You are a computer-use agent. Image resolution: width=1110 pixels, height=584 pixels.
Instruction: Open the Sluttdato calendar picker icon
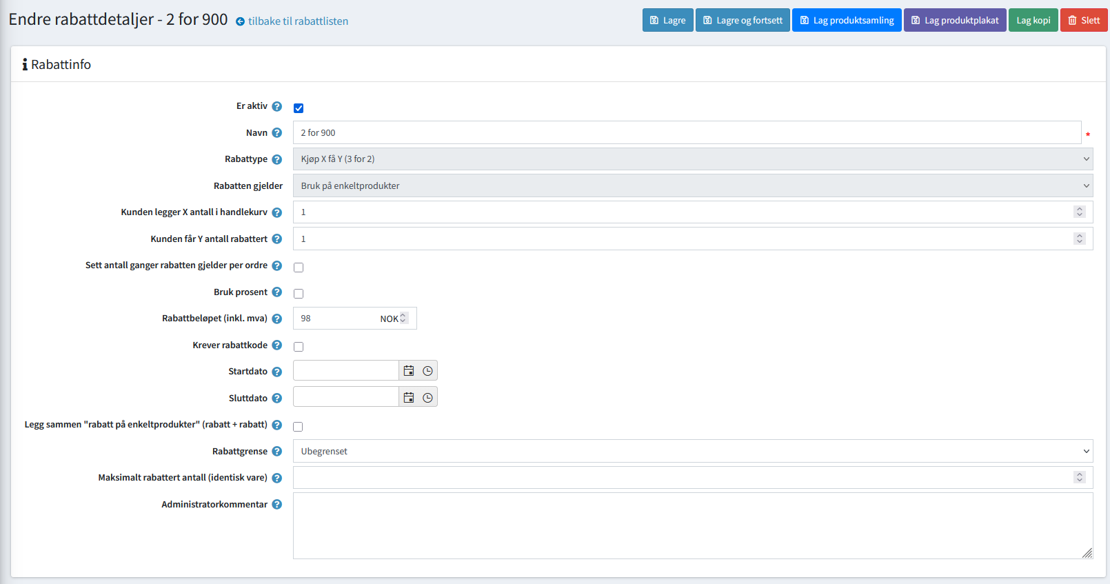(409, 398)
